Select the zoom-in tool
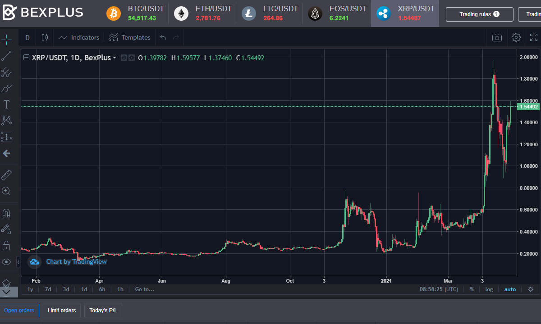The image size is (541, 324). point(7,191)
